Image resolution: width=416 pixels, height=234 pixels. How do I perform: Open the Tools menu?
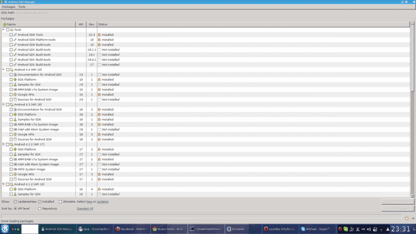22,7
